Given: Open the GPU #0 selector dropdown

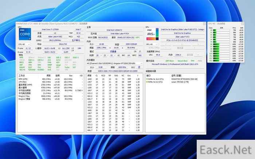Looking at the screenshot, I should coord(152,44).
